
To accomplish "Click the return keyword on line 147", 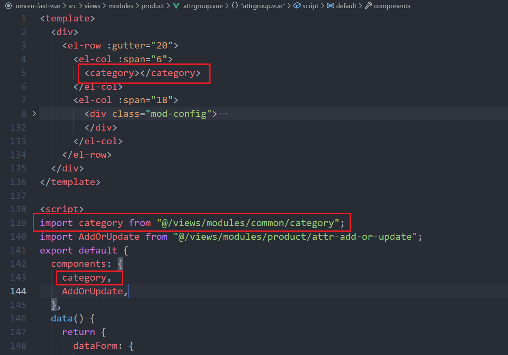I will 78,332.
